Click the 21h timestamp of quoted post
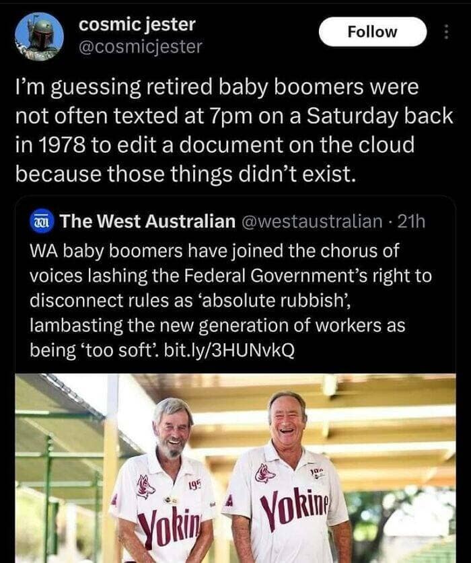Image resolution: width=471 pixels, height=563 pixels. tap(411, 221)
